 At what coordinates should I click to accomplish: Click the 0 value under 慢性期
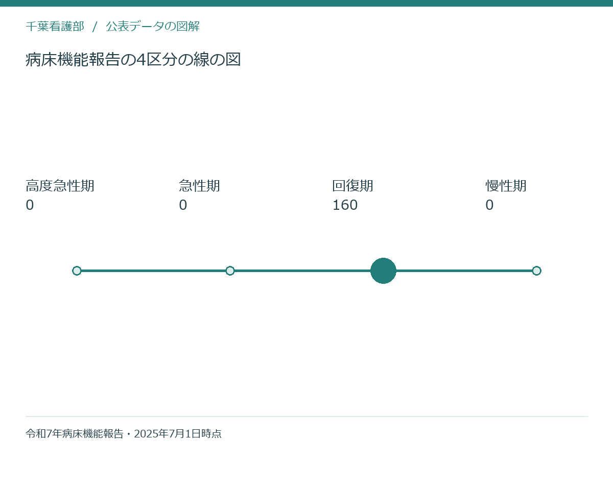pos(489,205)
